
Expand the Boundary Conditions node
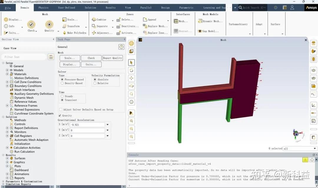[7, 86]
